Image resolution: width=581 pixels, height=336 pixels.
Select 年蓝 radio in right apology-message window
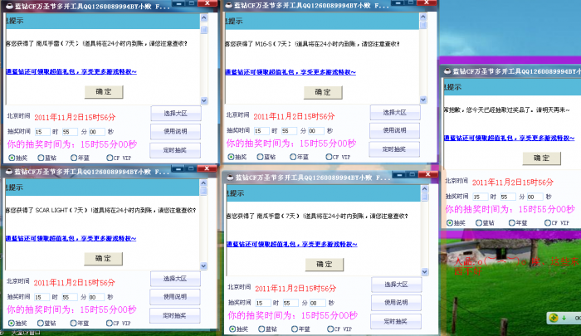(x=512, y=222)
